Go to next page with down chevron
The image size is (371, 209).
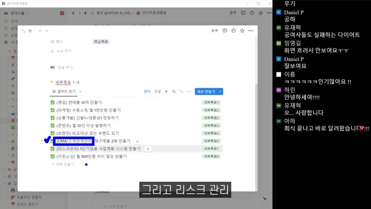[x=46, y=31]
